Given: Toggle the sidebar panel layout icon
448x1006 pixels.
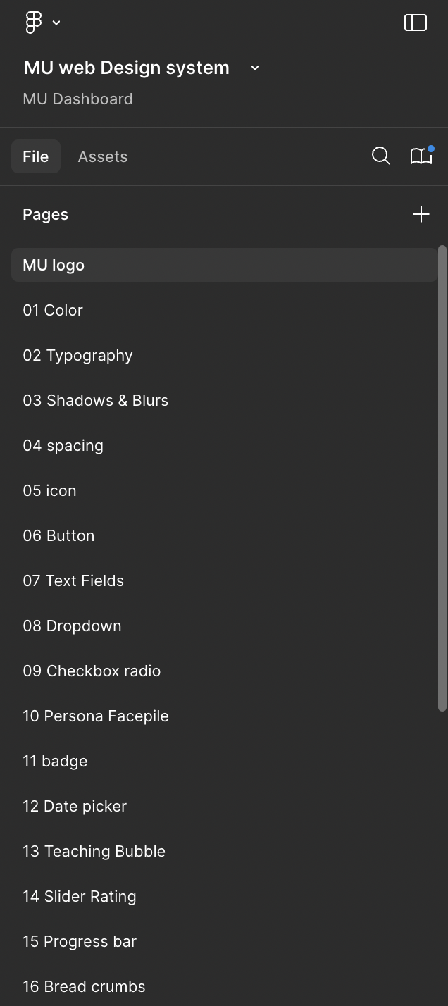Looking at the screenshot, I should (x=416, y=23).
